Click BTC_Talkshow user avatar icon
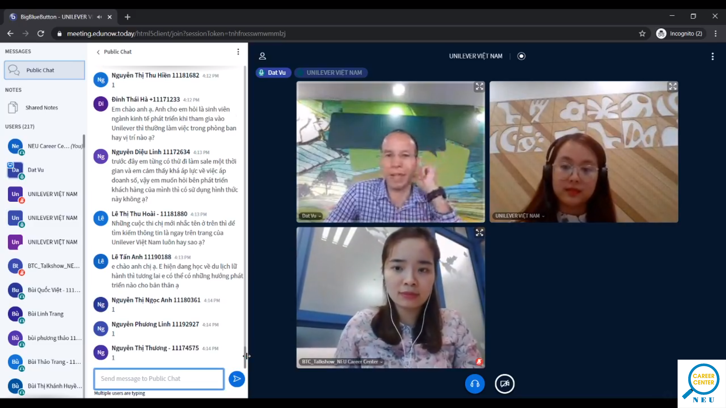The height and width of the screenshot is (408, 726). 15,266
